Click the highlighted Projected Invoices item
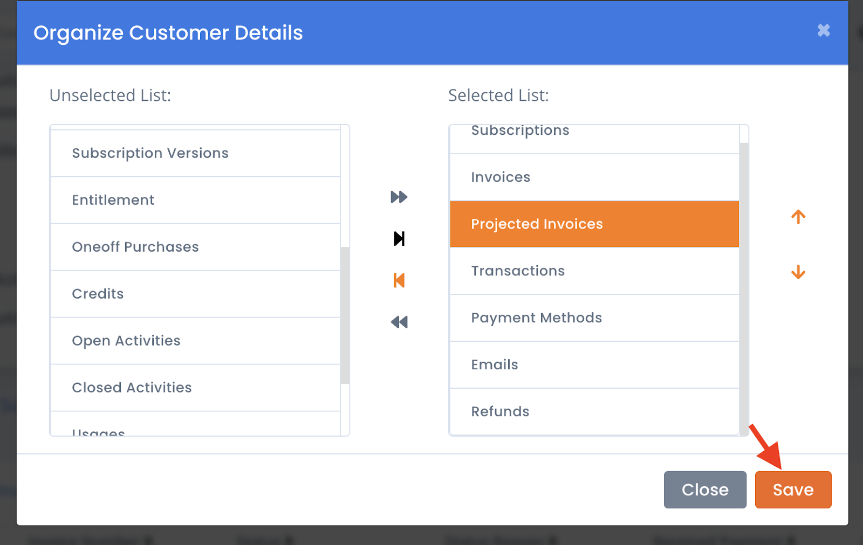This screenshot has width=863, height=545. pyautogui.click(x=594, y=224)
